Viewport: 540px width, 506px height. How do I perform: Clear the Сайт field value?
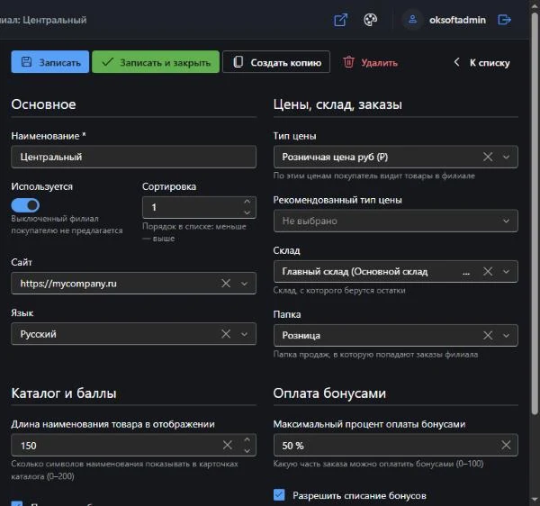[226, 283]
